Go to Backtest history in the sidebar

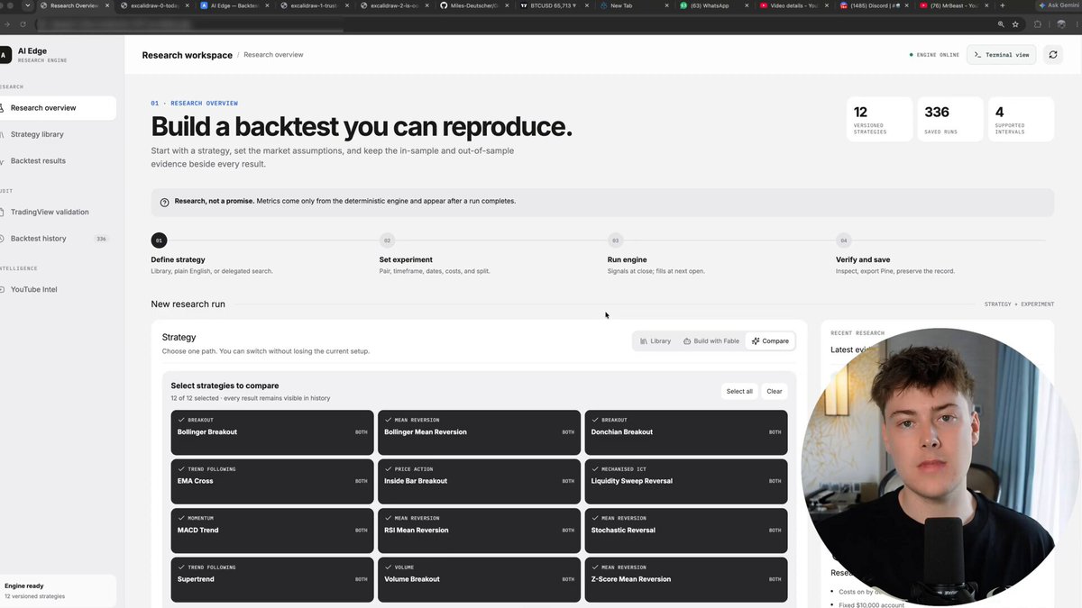point(58,239)
